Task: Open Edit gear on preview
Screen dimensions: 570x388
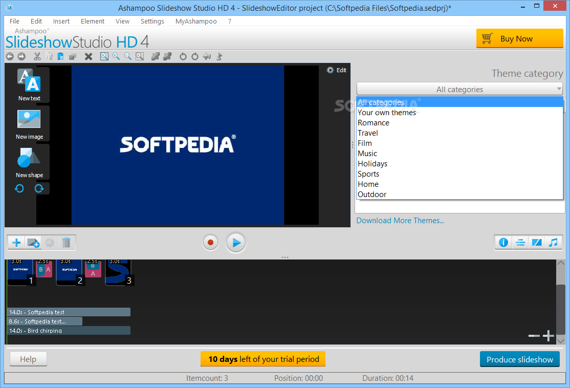Action: pyautogui.click(x=337, y=70)
